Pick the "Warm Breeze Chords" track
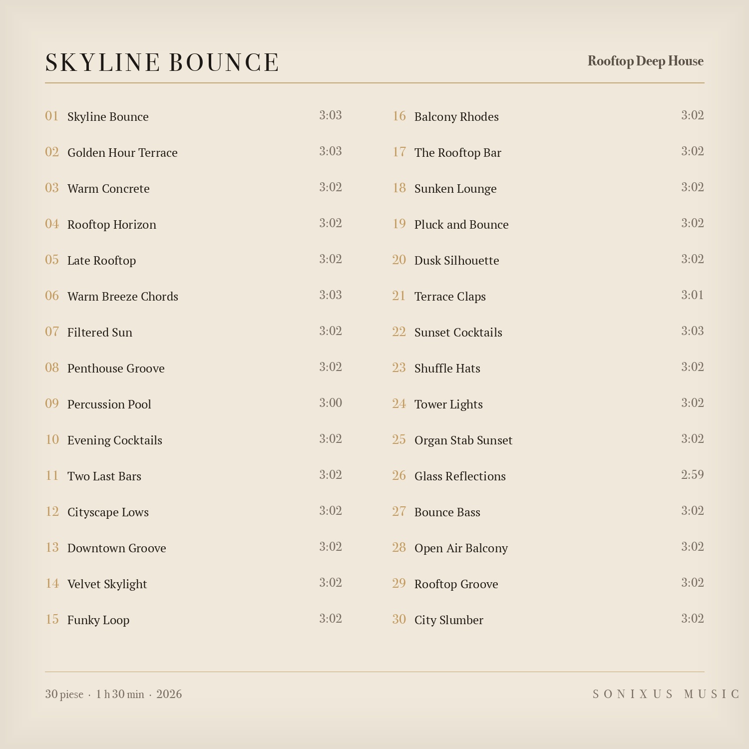749x749 pixels. (x=123, y=296)
